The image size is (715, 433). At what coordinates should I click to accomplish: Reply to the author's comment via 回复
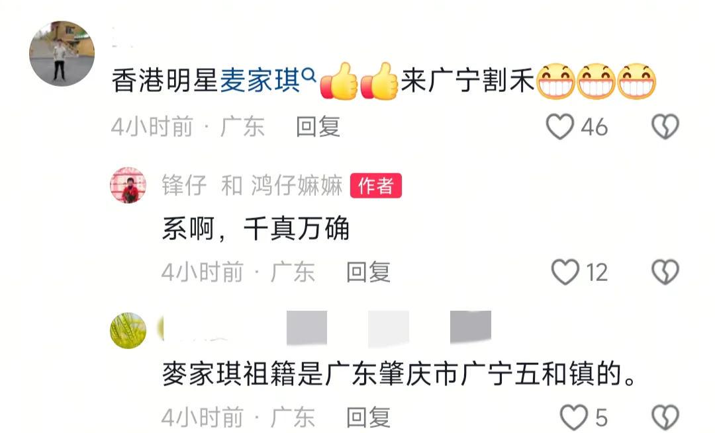coord(368,272)
